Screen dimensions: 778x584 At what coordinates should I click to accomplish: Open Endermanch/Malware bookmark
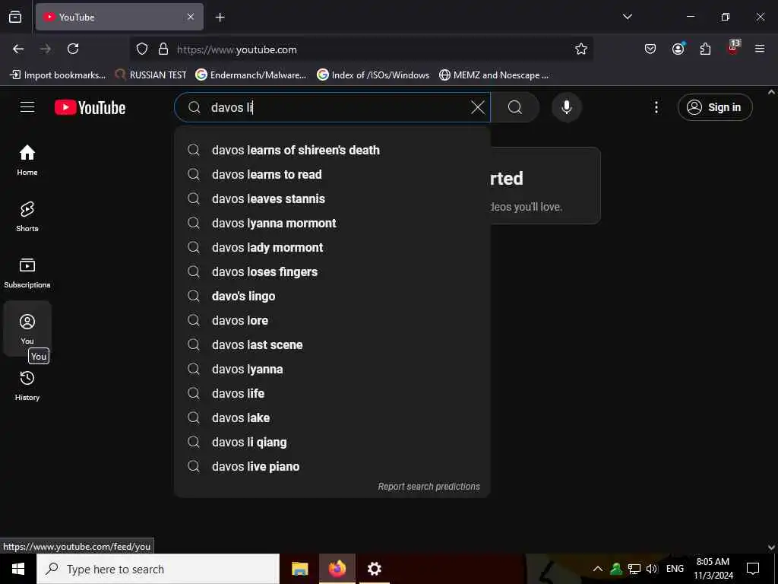pos(251,75)
